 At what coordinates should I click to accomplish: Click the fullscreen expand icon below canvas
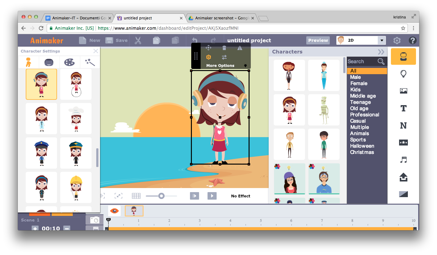pos(118,196)
